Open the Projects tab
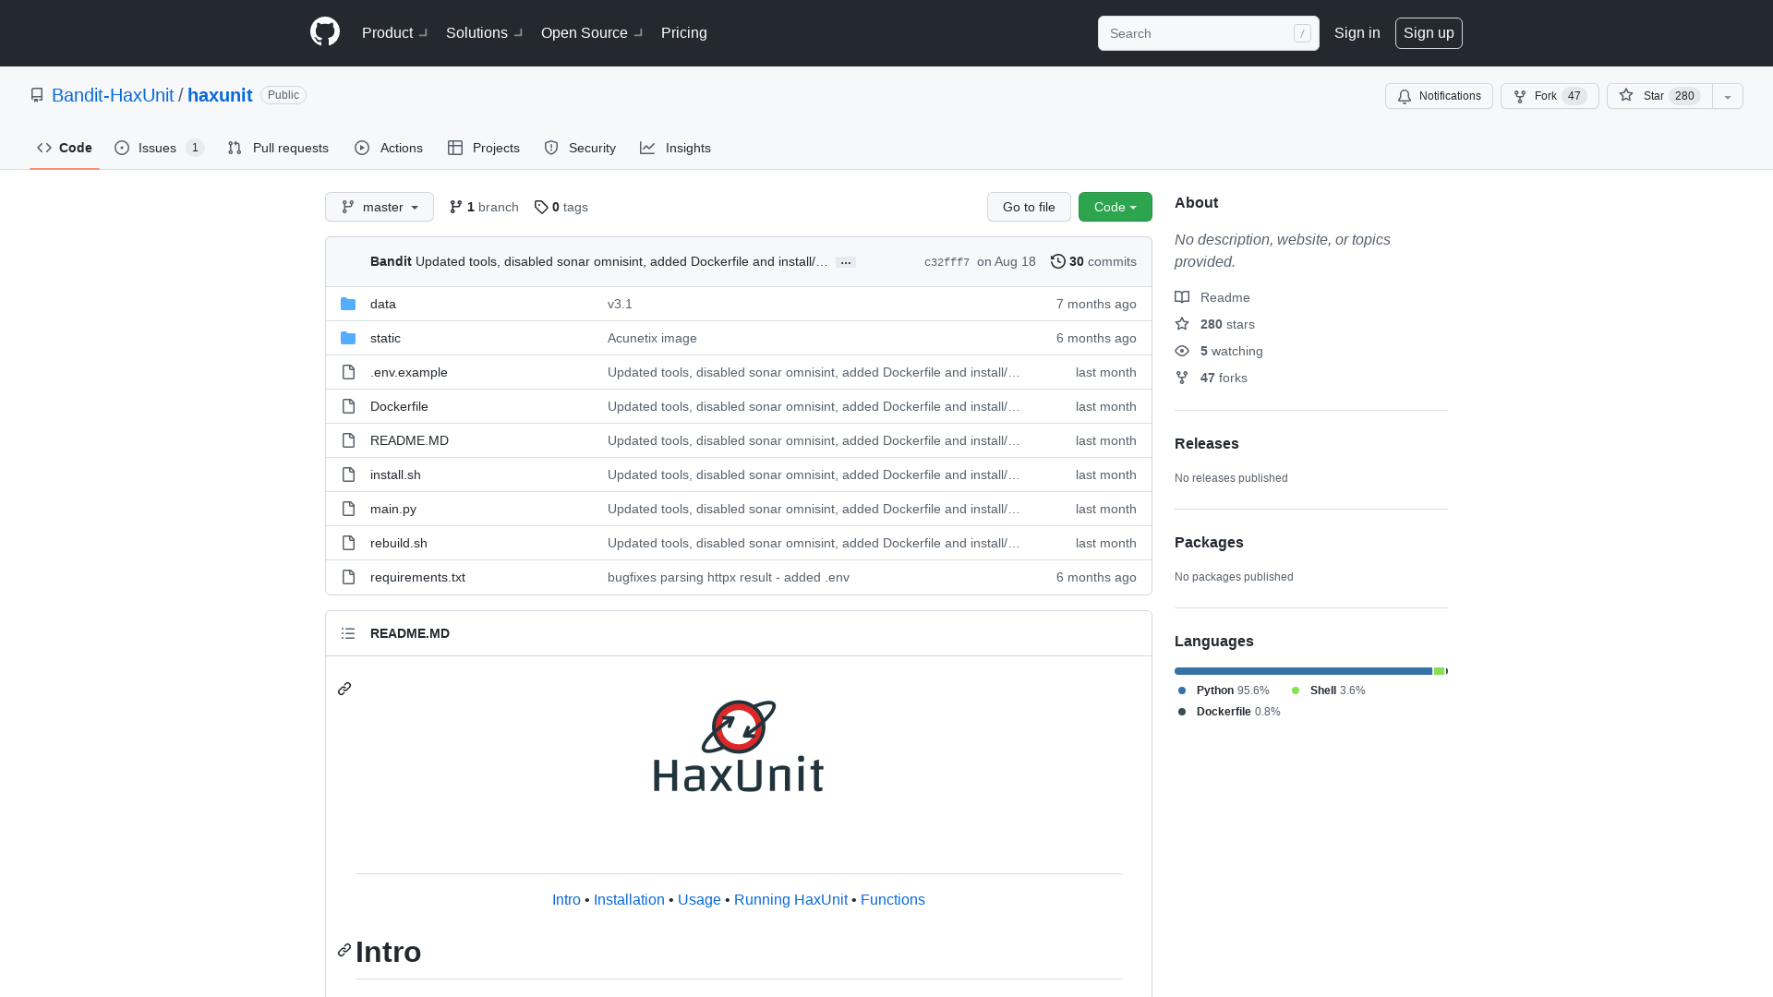The width and height of the screenshot is (1773, 997). point(484,148)
